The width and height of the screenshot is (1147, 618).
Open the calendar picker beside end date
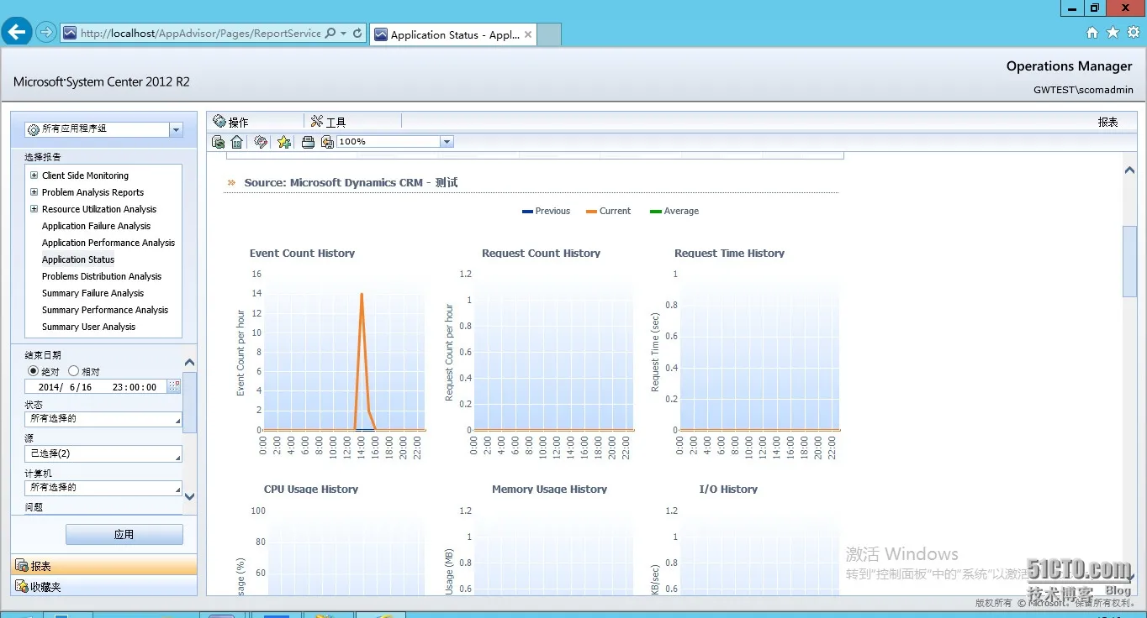tap(174, 386)
